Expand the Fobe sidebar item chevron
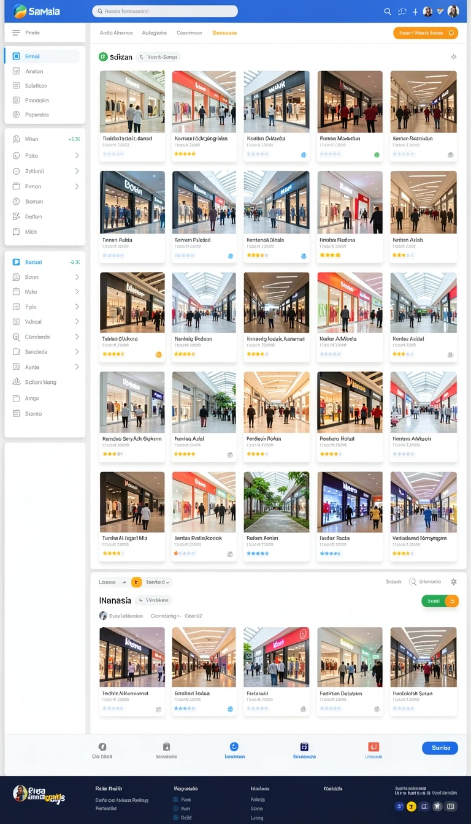 (x=77, y=156)
